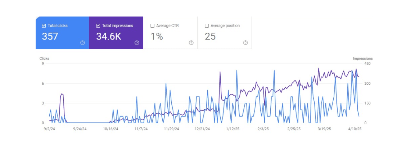Open the help tooltip on Total impressions card
406x149 pixels.
tap(137, 43)
